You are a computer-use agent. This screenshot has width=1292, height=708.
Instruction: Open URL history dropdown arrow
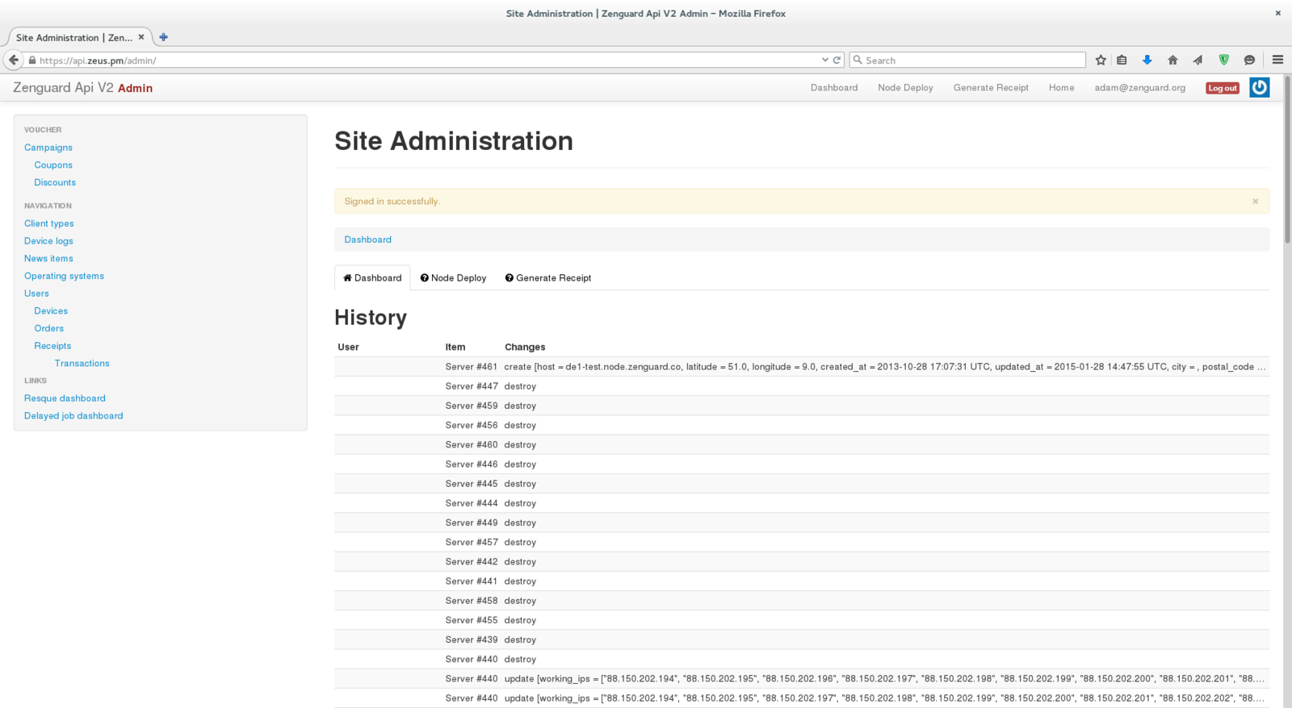824,60
